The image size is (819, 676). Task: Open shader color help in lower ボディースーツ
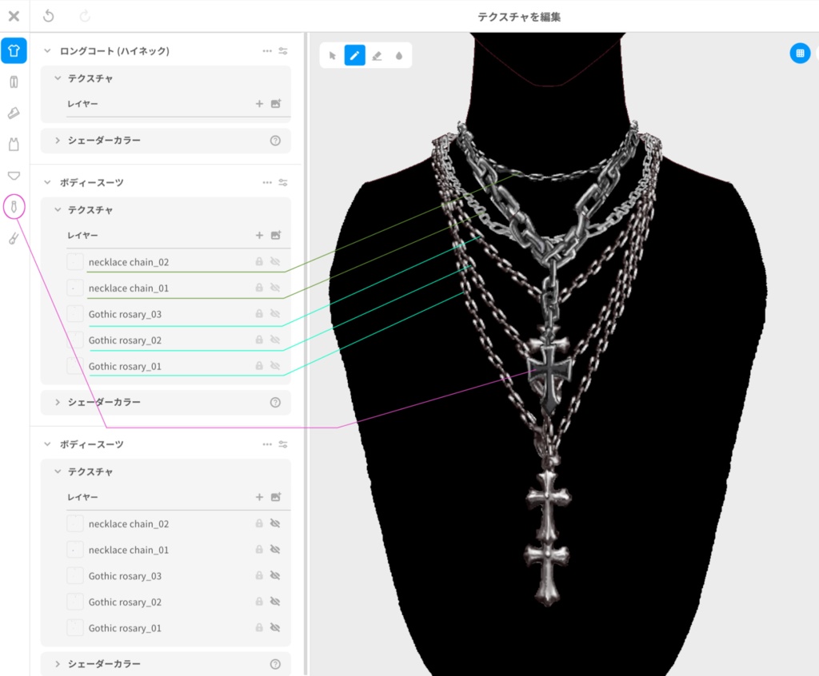275,664
